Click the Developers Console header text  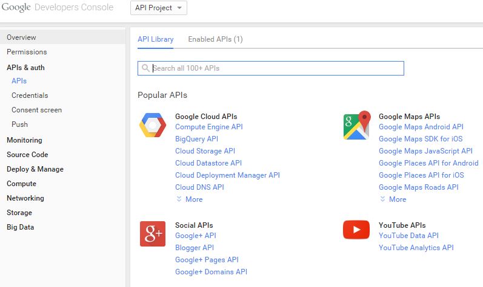(x=74, y=7)
